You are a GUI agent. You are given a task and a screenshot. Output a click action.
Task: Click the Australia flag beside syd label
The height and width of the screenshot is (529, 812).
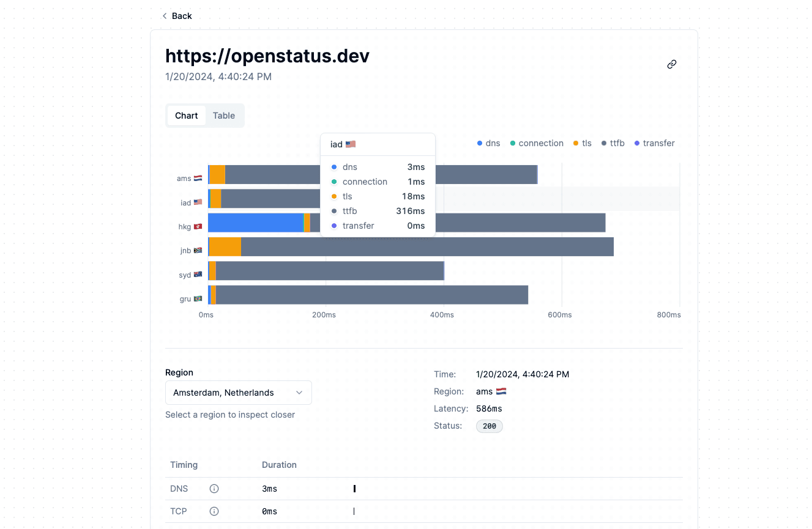click(x=198, y=275)
